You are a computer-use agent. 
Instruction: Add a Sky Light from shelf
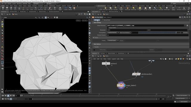[145, 8]
